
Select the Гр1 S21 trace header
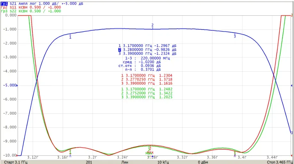42,4
